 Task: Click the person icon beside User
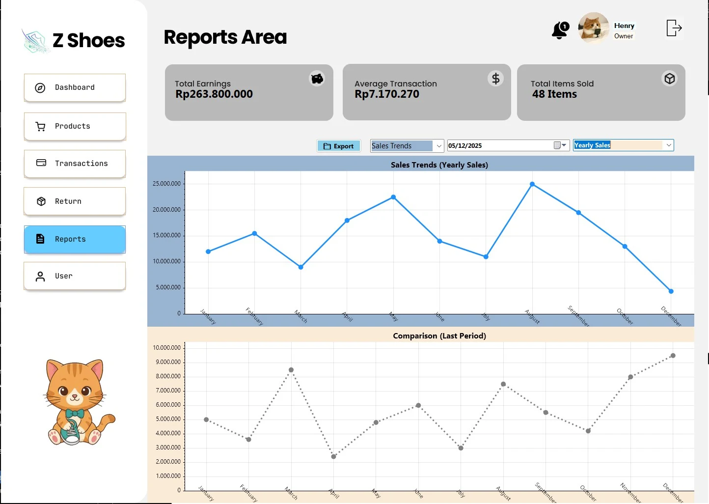(41, 277)
